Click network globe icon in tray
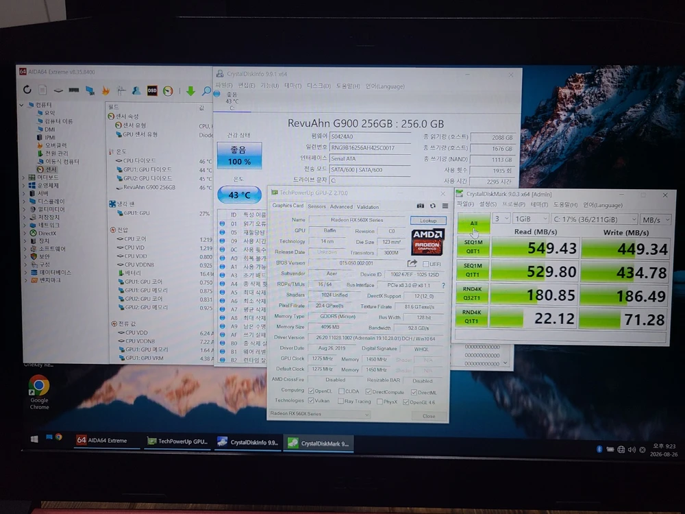The image size is (685, 514). (621, 450)
